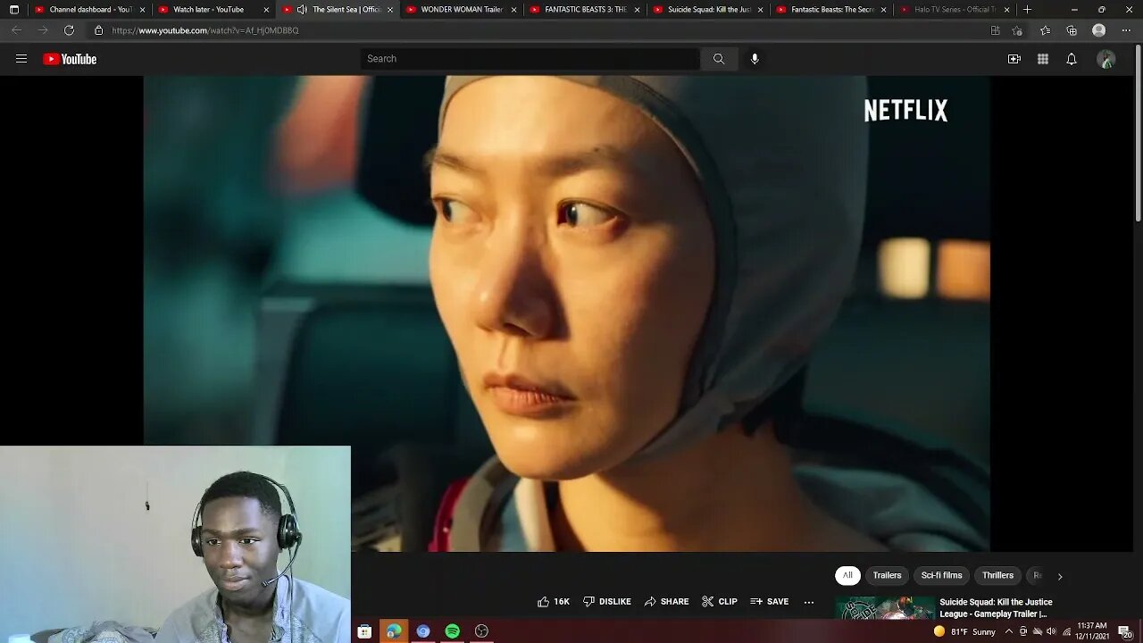Start voice search with the microphone
The width and height of the screenshot is (1143, 643).
point(755,59)
